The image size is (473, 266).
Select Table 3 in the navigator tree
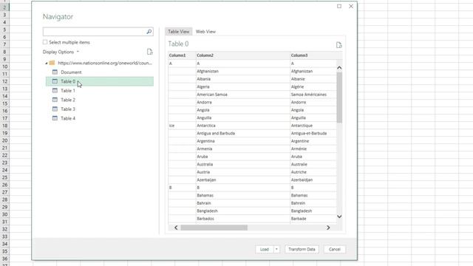pyautogui.click(x=68, y=109)
